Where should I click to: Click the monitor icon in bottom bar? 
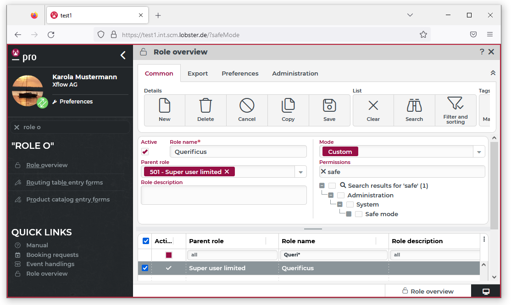pyautogui.click(x=486, y=291)
